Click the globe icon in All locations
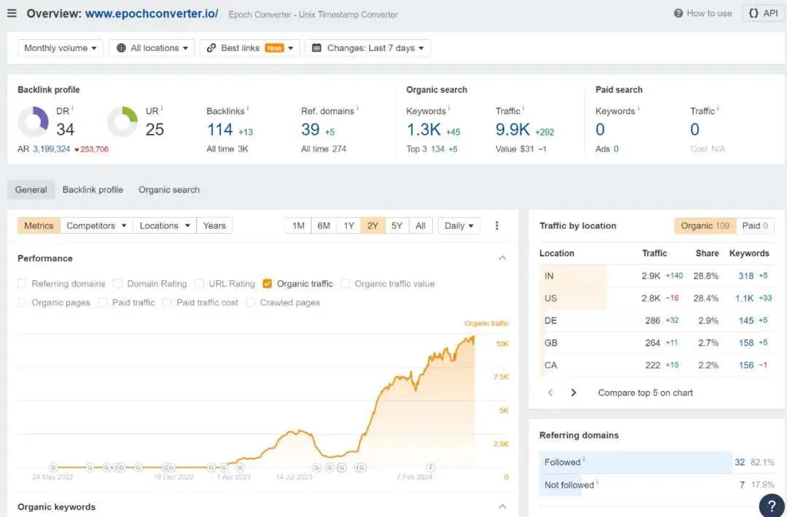This screenshot has width=787, height=517. [x=121, y=48]
